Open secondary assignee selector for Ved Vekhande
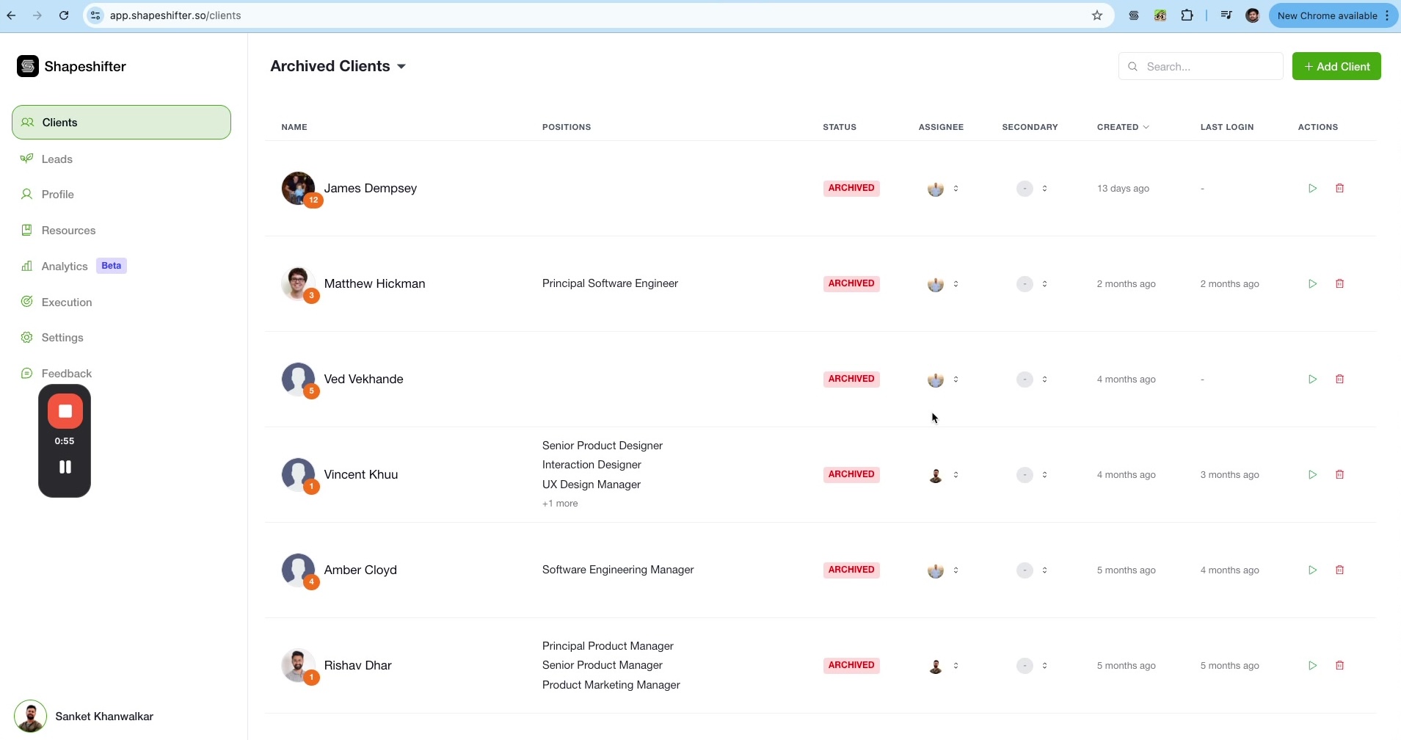The image size is (1401, 740). click(x=1033, y=380)
